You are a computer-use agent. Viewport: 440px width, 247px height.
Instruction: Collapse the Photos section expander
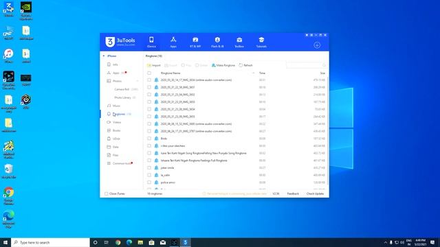click(x=137, y=81)
